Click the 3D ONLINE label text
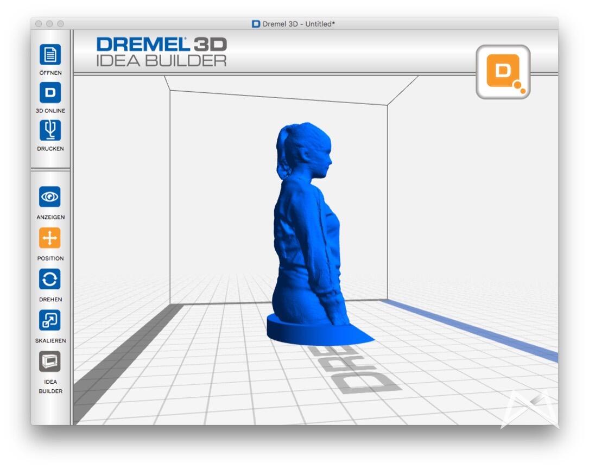589x469 pixels. [x=50, y=111]
